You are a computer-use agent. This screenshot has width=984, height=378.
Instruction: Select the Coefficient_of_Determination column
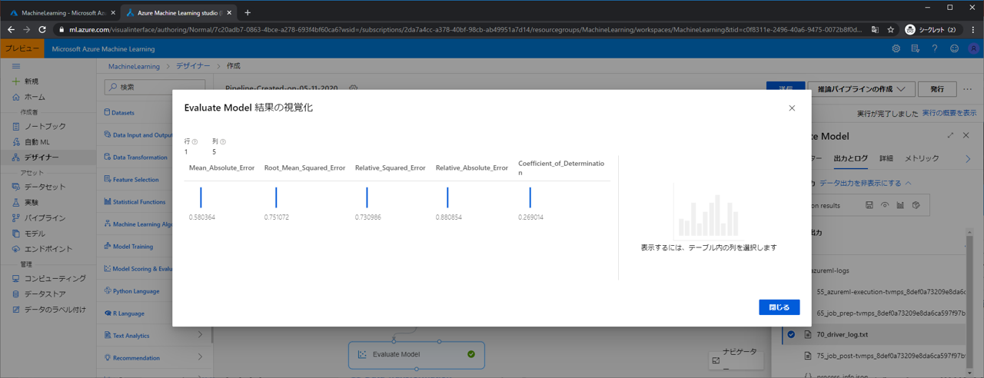pos(560,167)
